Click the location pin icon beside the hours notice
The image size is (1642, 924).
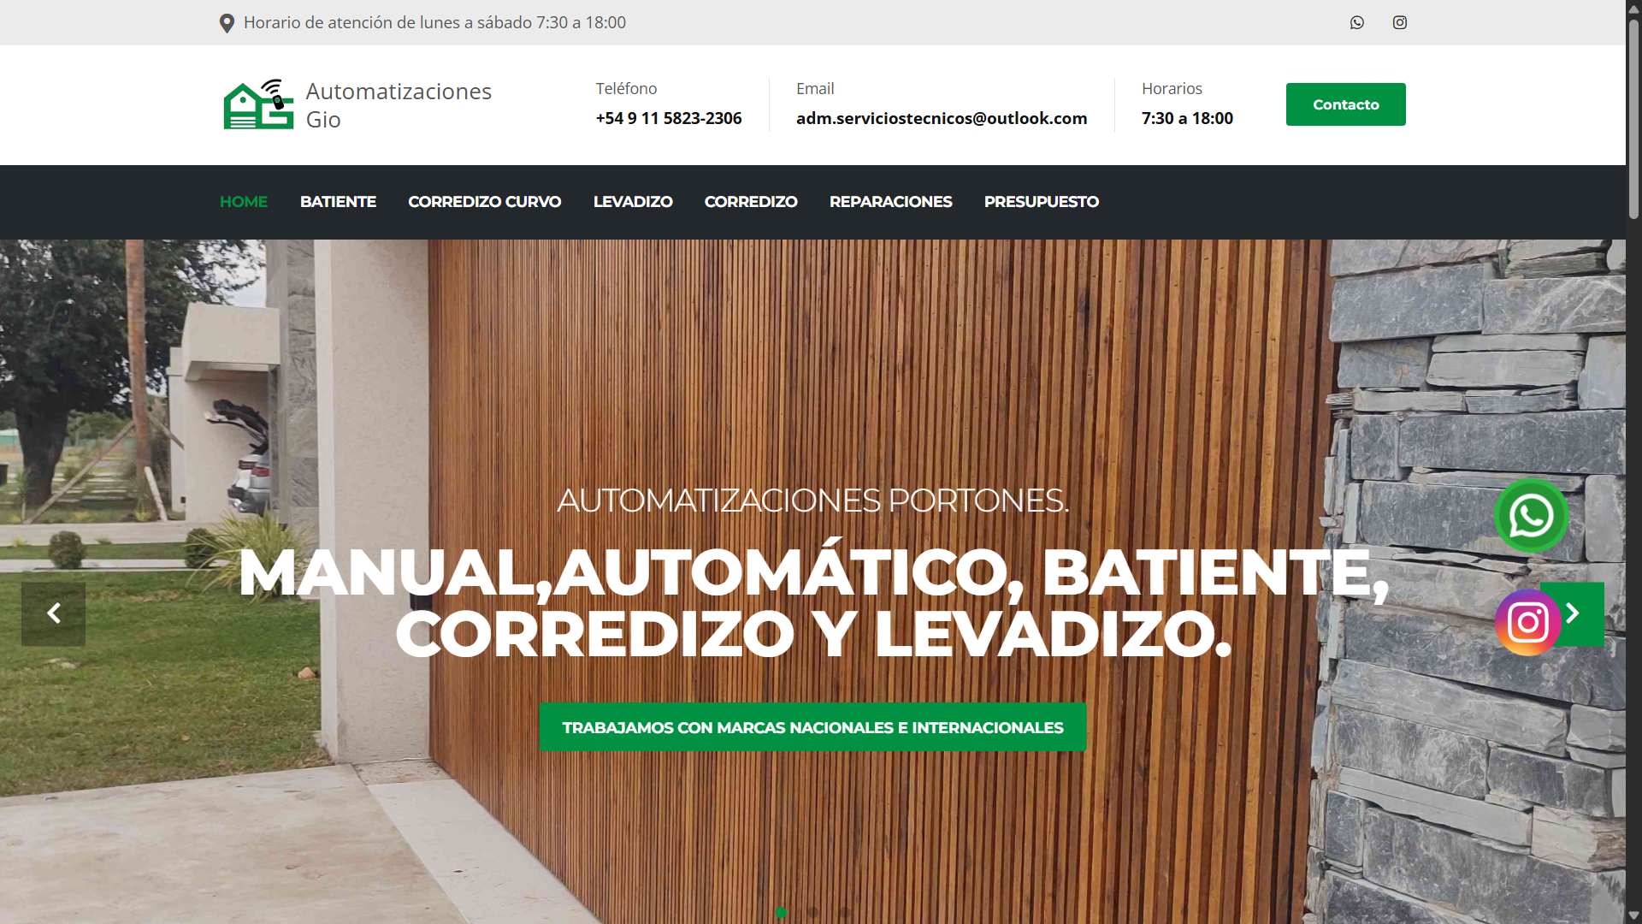click(227, 23)
